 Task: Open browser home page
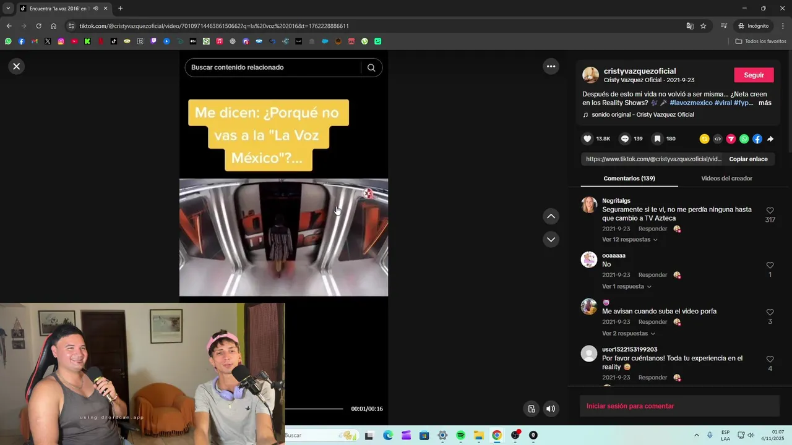click(x=53, y=26)
